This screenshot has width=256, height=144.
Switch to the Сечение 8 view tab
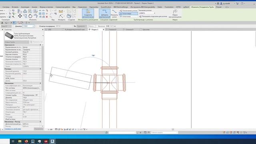[x=112, y=30]
